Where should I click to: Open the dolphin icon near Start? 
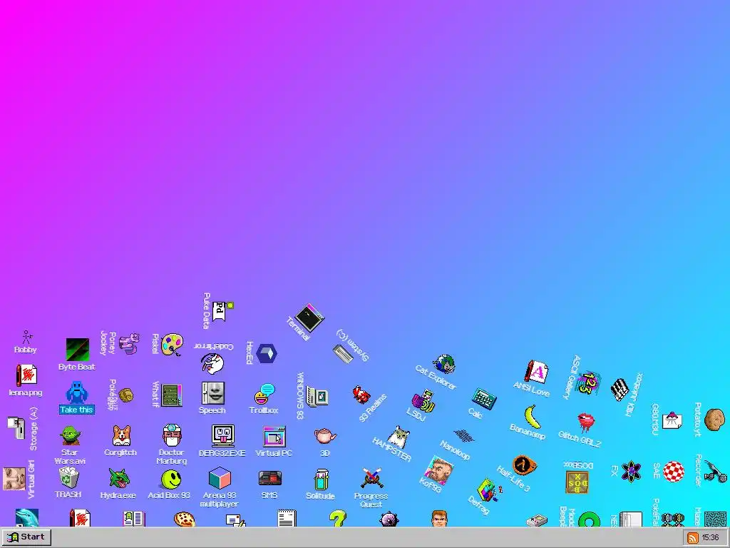coord(27,518)
